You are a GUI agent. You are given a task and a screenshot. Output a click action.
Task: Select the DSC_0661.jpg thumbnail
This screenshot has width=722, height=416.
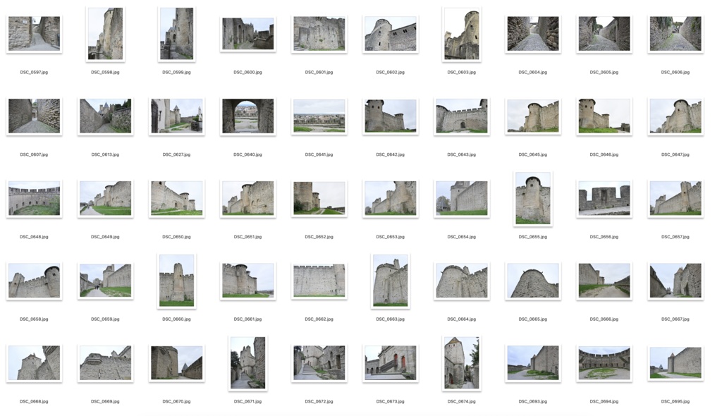click(247, 281)
